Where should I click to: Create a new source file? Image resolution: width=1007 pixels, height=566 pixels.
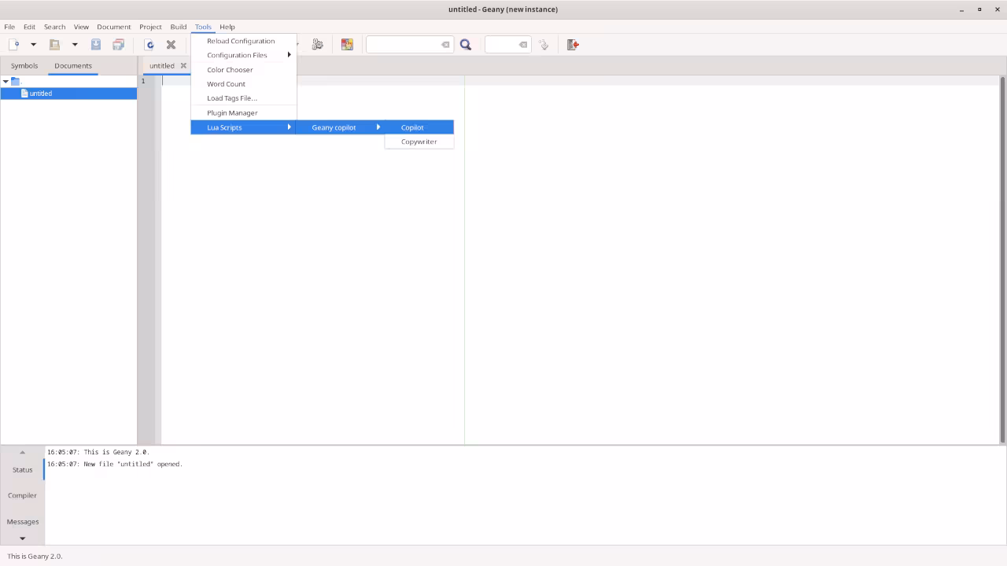point(15,44)
